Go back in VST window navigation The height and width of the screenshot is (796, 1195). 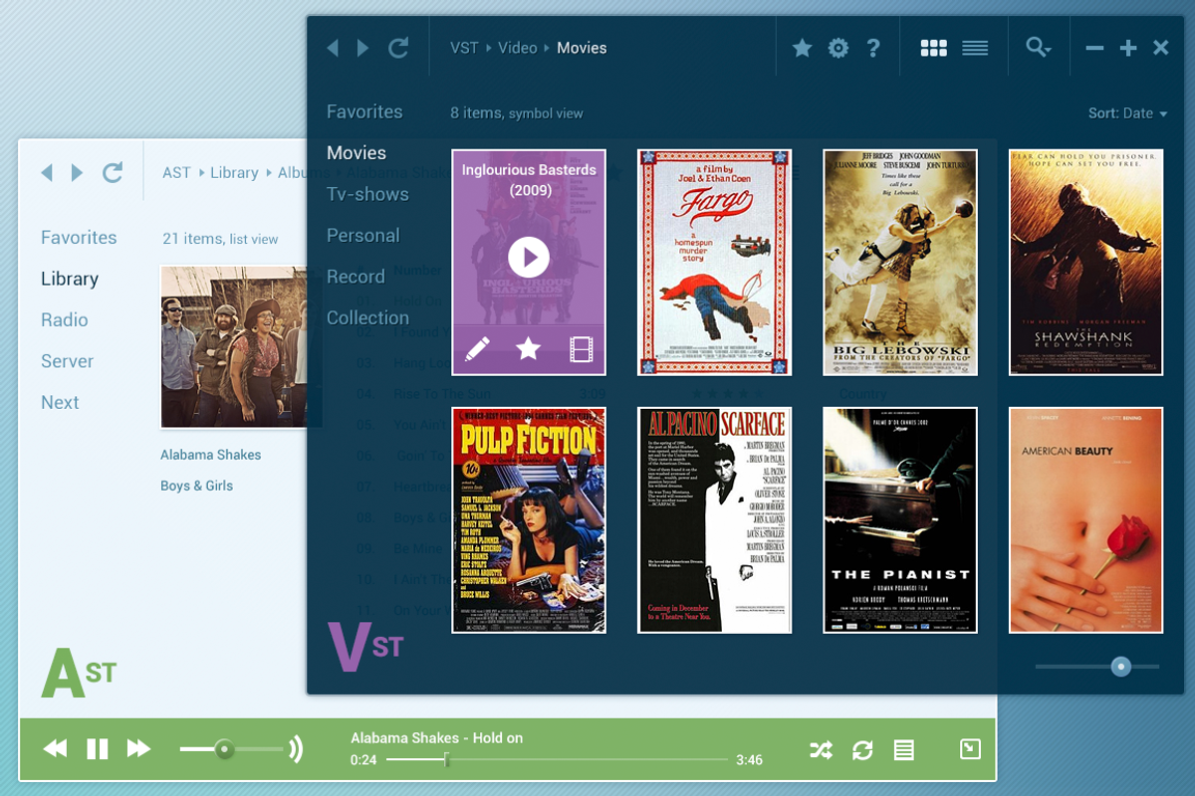[334, 48]
